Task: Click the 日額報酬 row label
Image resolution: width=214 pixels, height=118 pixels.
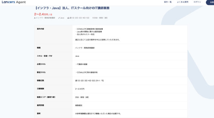Action: tap(40, 88)
